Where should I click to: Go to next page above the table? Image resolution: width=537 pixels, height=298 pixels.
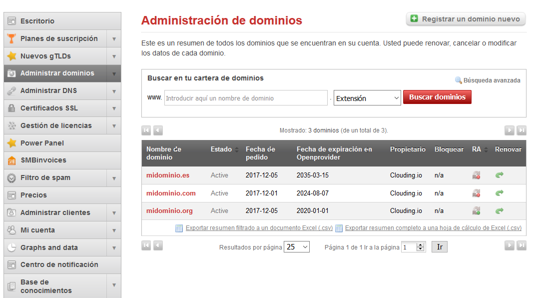509,130
